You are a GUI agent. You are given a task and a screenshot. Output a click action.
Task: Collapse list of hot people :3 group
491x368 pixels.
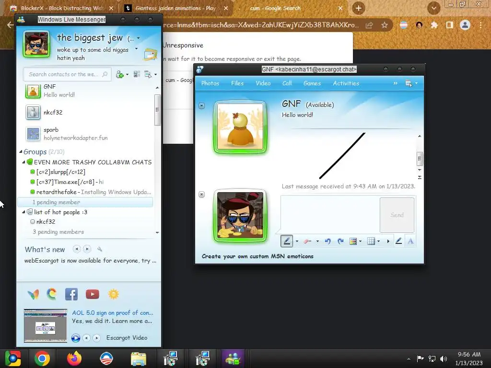[x=23, y=212]
